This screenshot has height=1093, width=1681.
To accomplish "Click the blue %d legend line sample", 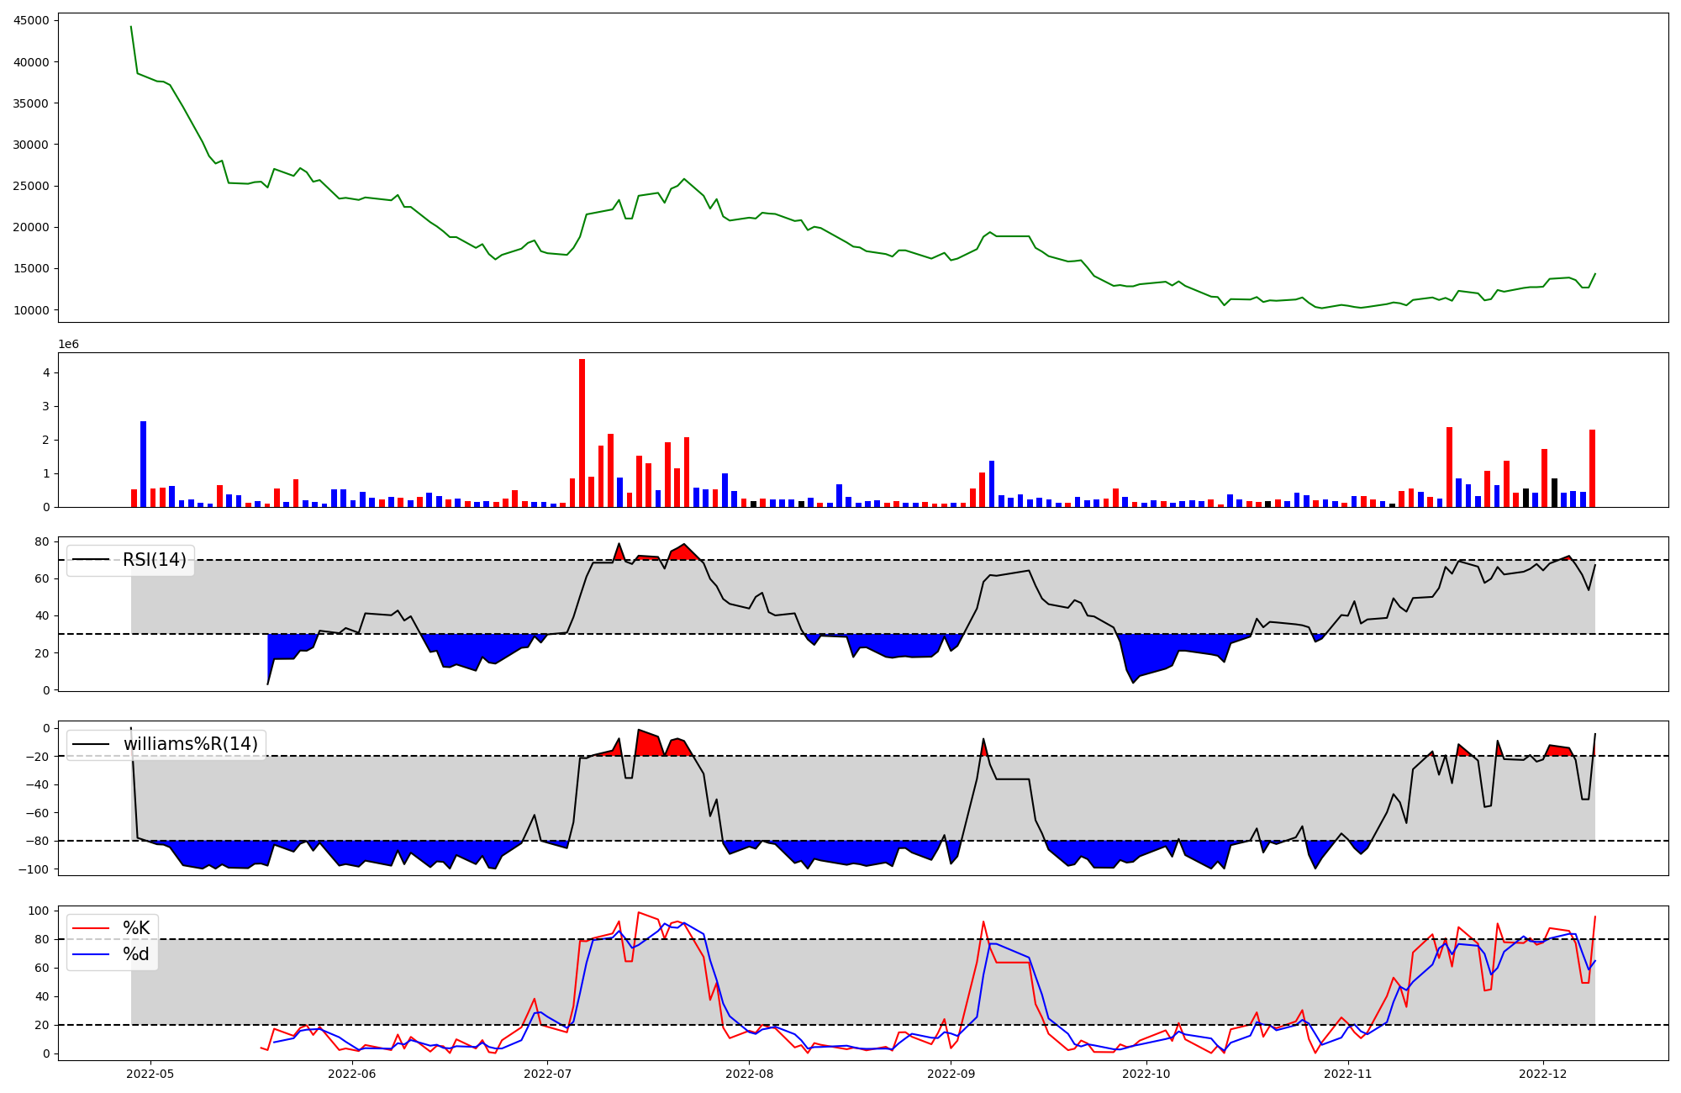I will 91,954.
